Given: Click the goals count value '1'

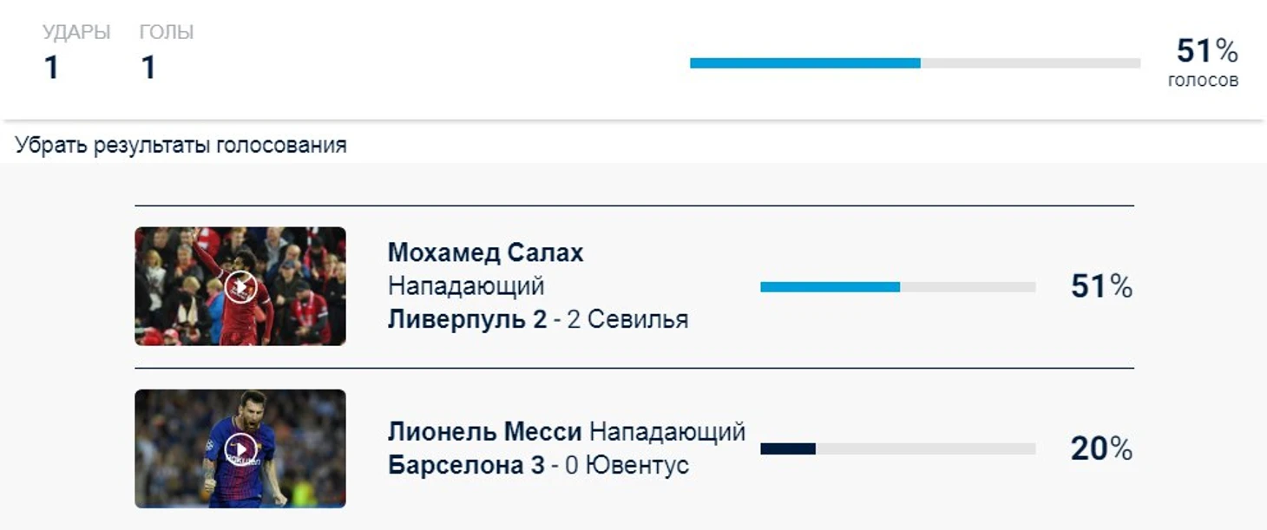Looking at the screenshot, I should [148, 68].
